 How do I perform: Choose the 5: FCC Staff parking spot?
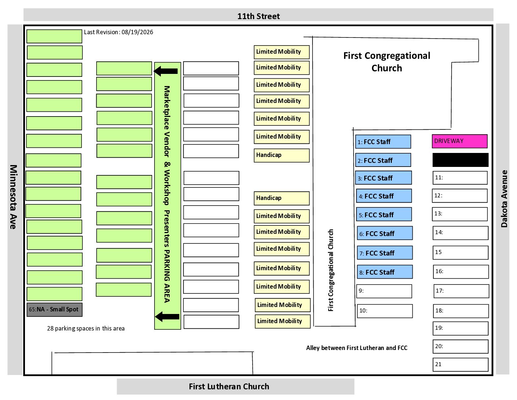coord(384,214)
